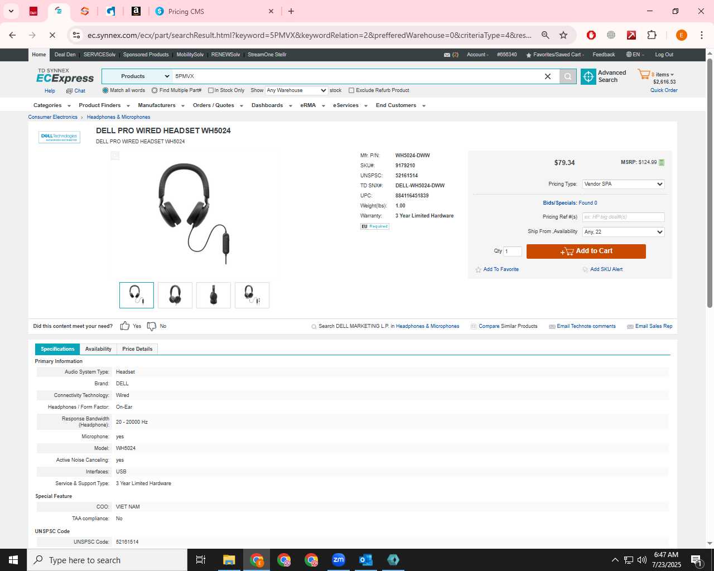The height and width of the screenshot is (571, 714).
Task: Expand the Orders / Quotes menu
Action: (x=218, y=105)
